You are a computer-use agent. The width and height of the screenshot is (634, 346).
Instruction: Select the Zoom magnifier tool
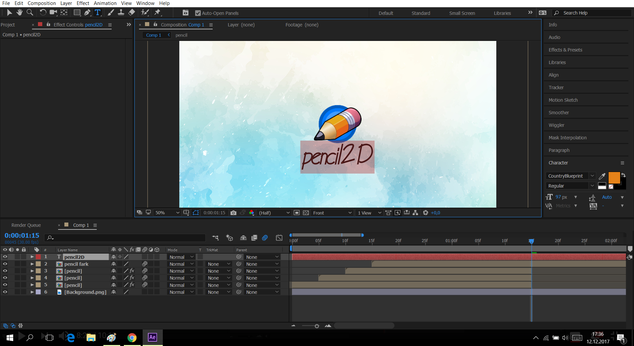point(30,13)
